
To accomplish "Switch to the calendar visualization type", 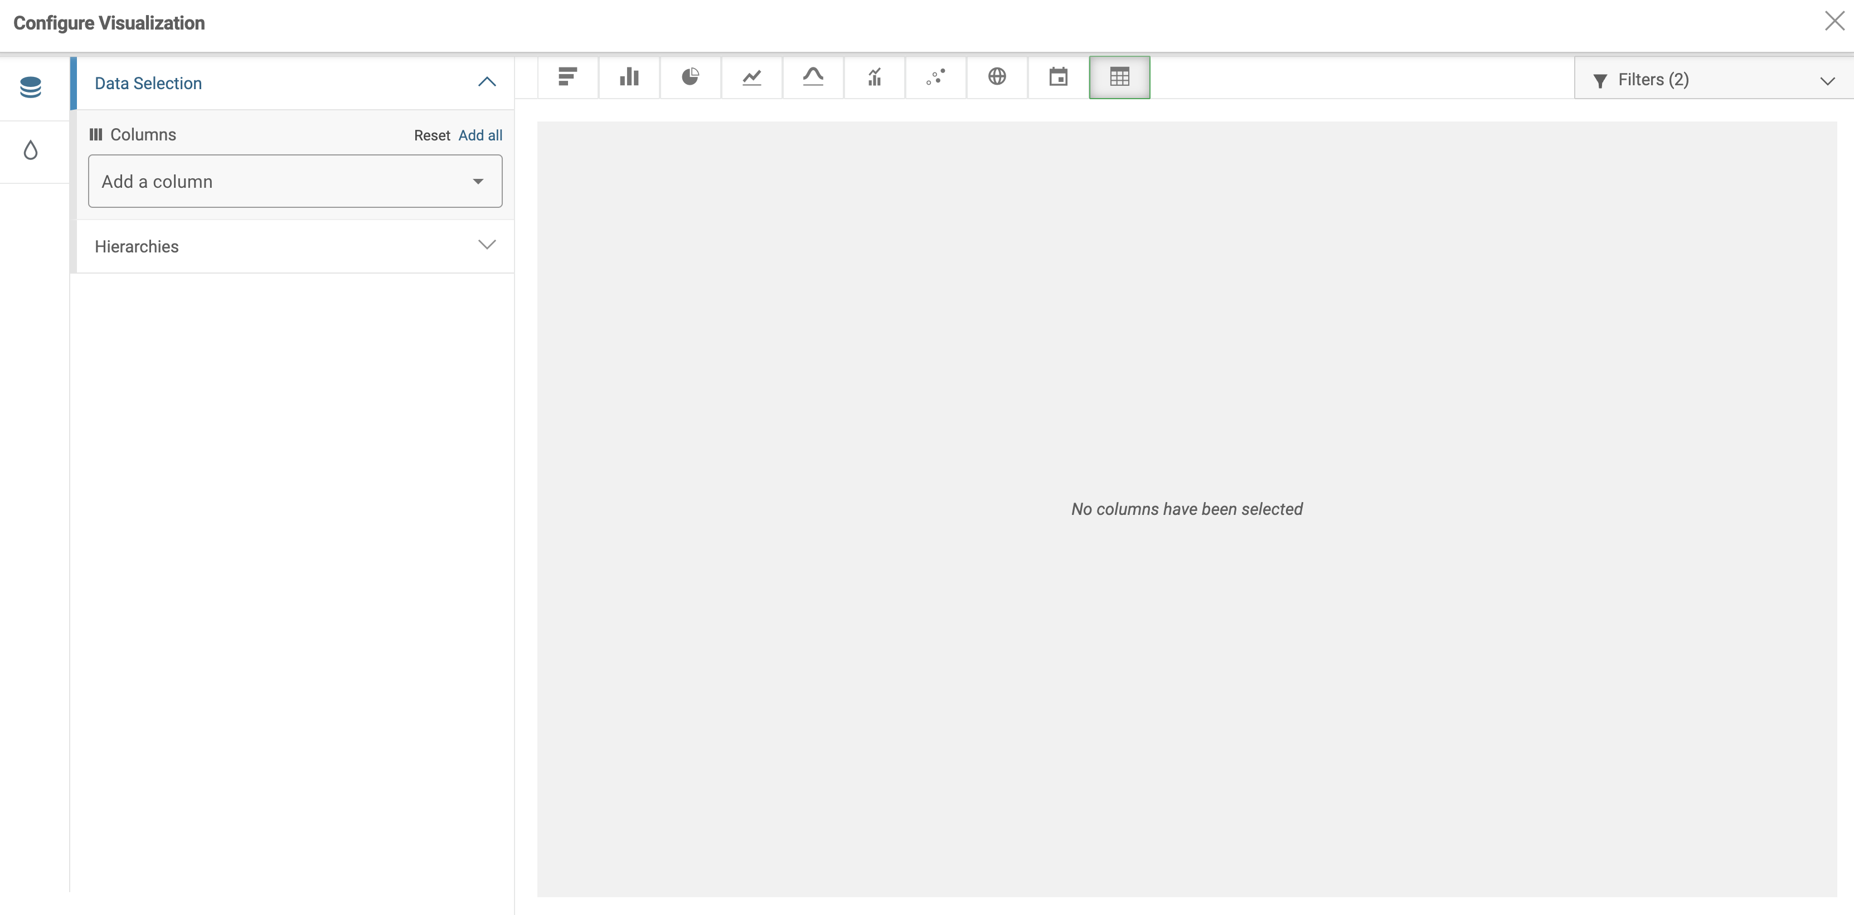I will coord(1058,77).
